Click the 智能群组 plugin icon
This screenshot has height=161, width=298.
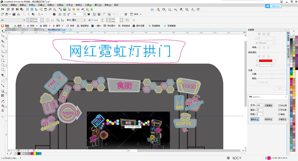tap(78, 26)
